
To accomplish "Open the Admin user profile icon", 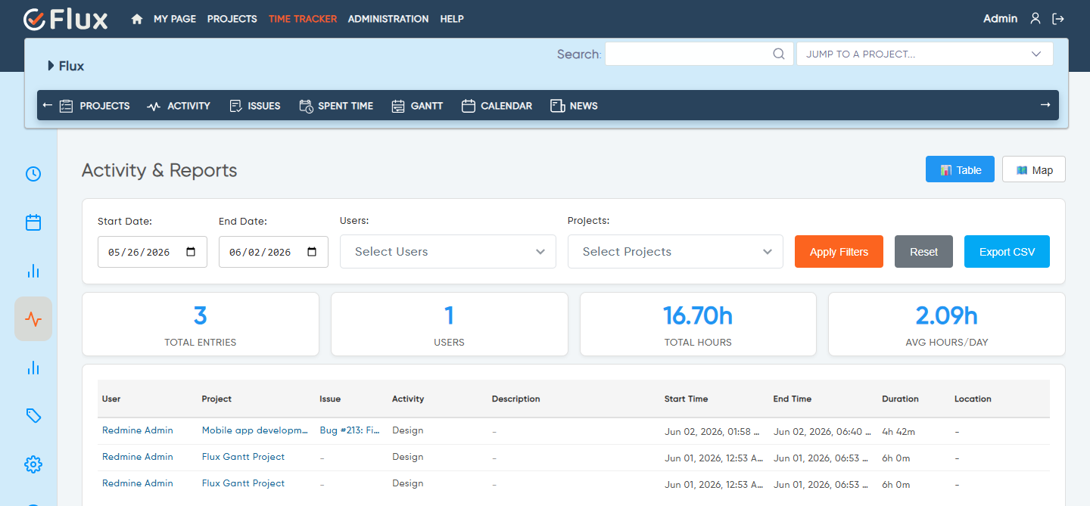I will tap(1035, 19).
